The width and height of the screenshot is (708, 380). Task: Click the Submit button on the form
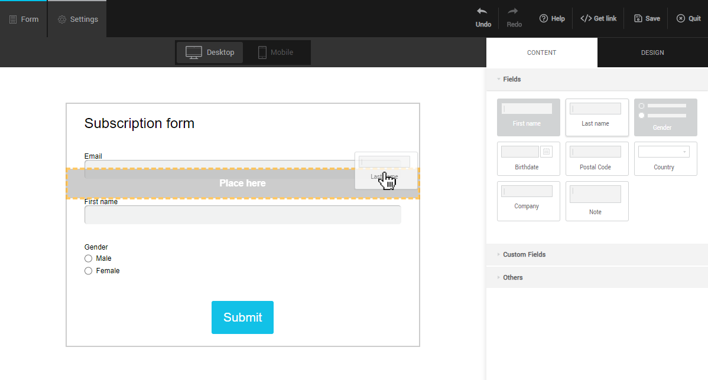click(x=242, y=317)
